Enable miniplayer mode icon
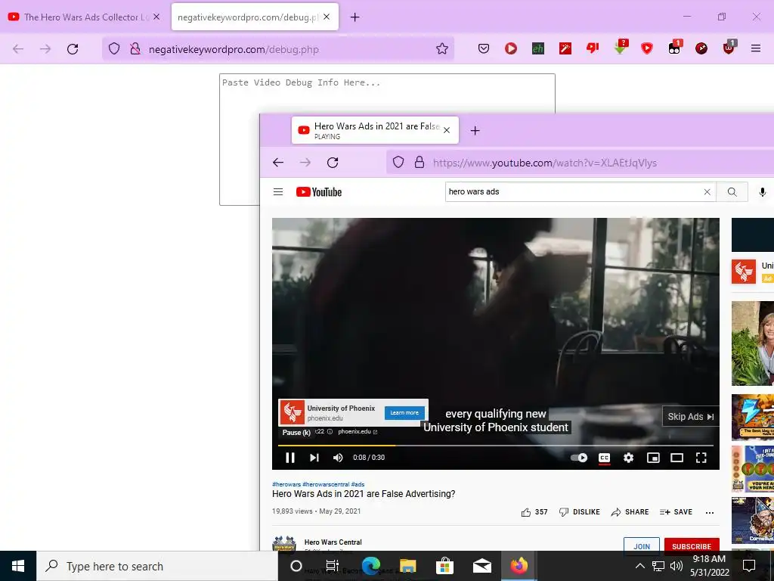 (x=652, y=458)
